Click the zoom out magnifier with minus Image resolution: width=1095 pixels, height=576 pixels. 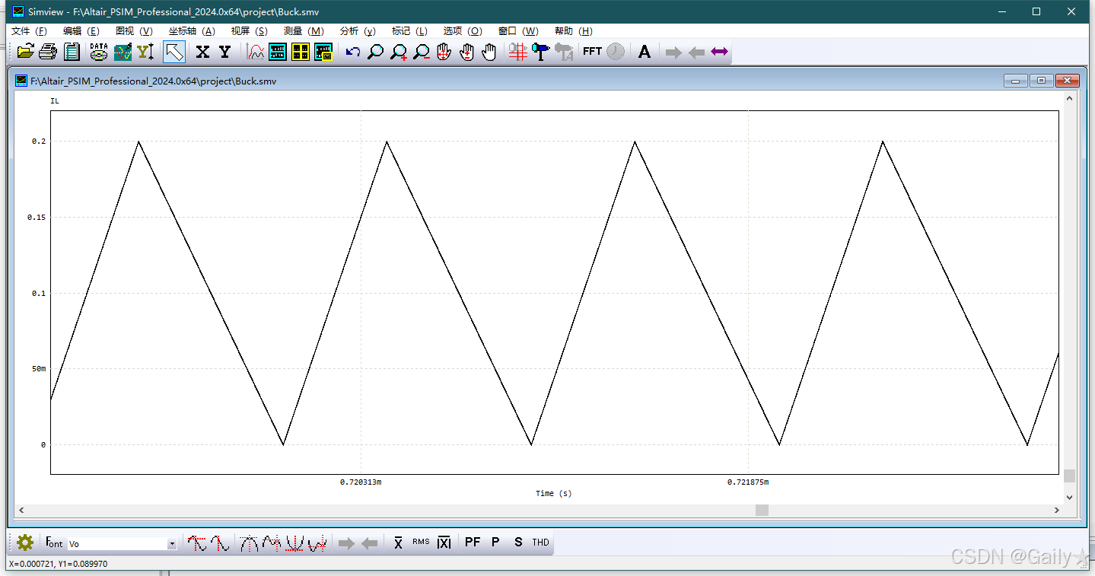pyautogui.click(x=422, y=52)
